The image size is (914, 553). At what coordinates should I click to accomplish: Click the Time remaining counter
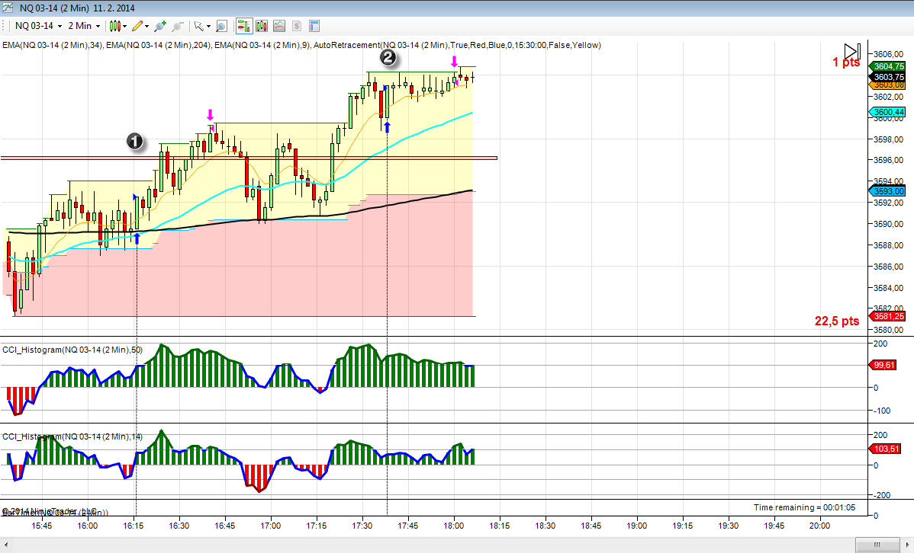[804, 507]
